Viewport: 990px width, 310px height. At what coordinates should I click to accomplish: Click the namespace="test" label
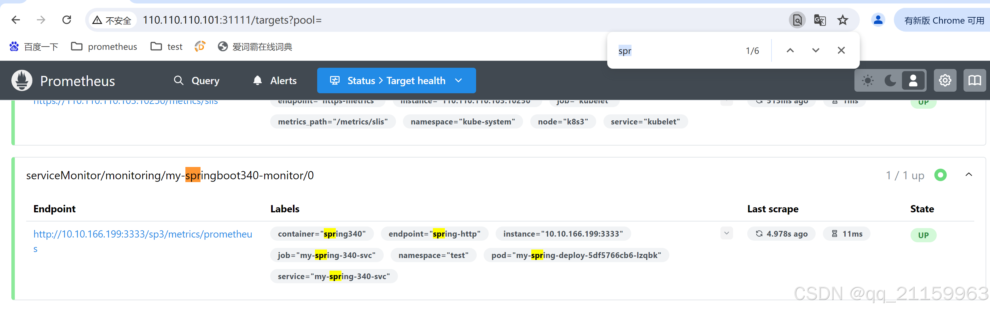tap(433, 255)
